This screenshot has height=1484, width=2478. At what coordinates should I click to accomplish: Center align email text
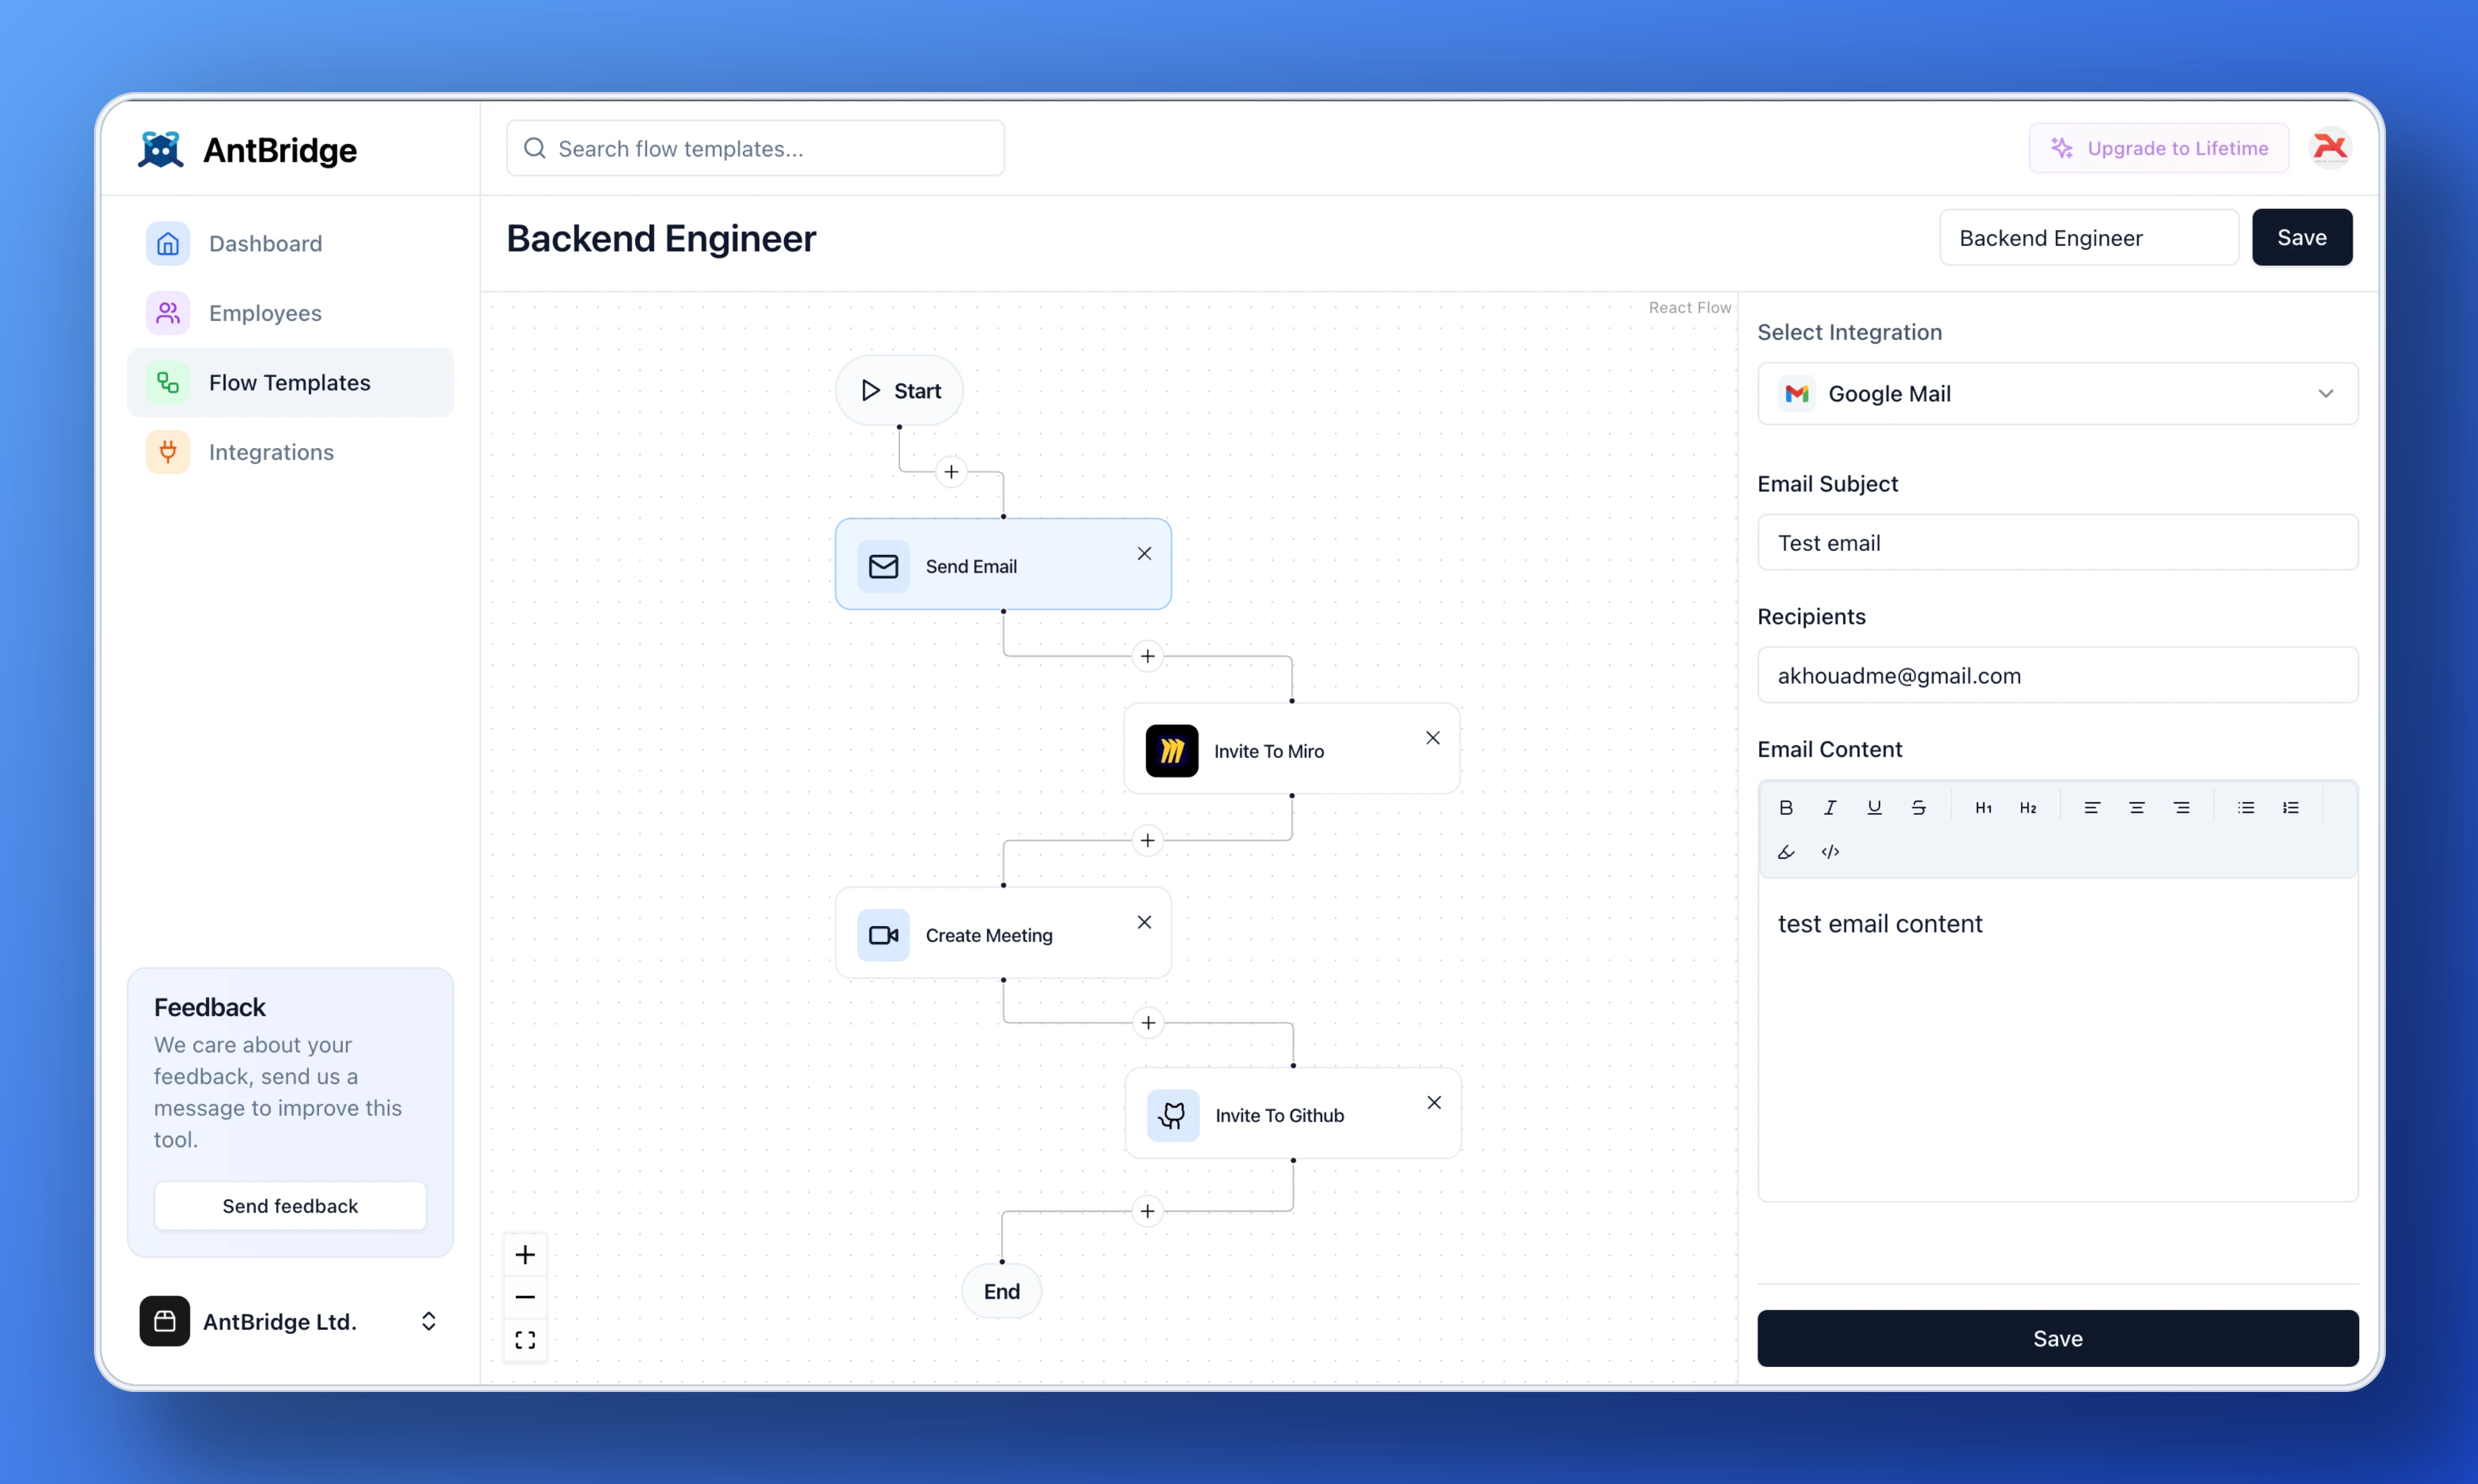tap(2136, 807)
